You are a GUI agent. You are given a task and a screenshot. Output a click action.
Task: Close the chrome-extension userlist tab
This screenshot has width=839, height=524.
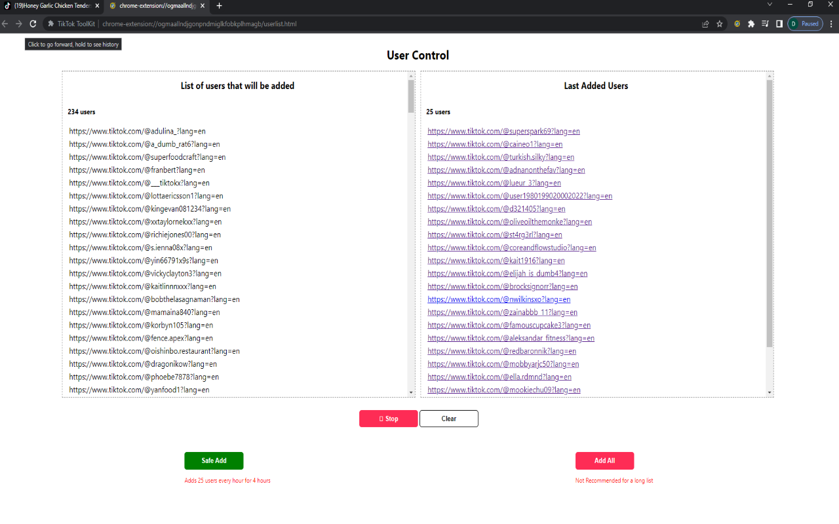coord(201,5)
